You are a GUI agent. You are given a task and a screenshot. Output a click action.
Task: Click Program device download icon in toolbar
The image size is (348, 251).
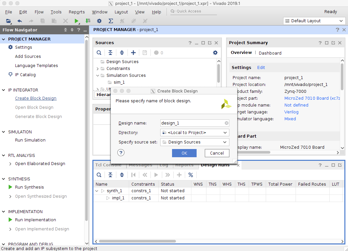pos(88,21)
